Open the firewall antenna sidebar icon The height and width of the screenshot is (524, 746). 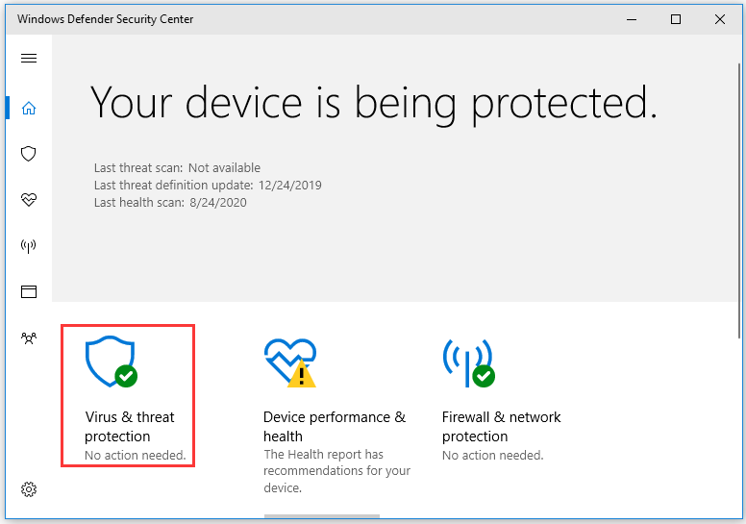point(29,245)
